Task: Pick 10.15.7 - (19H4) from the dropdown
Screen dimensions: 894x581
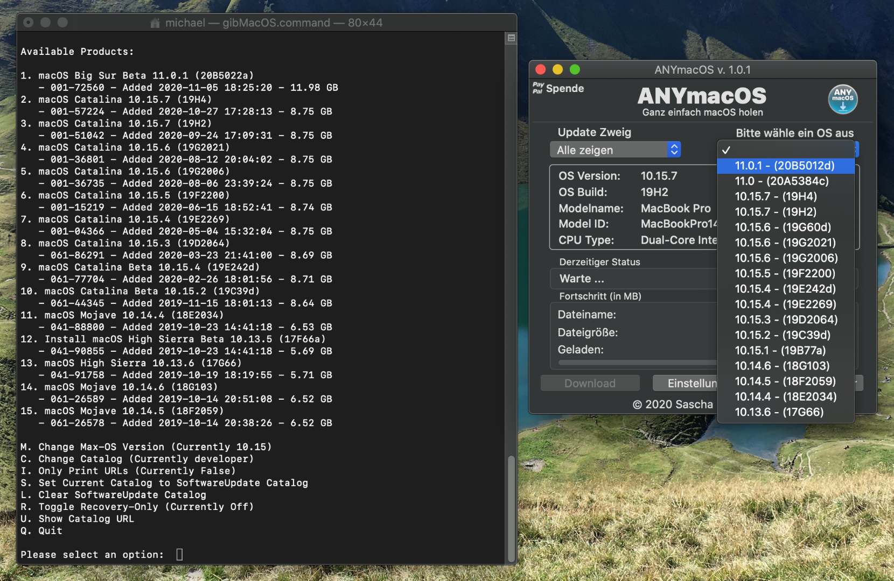Action: 776,196
